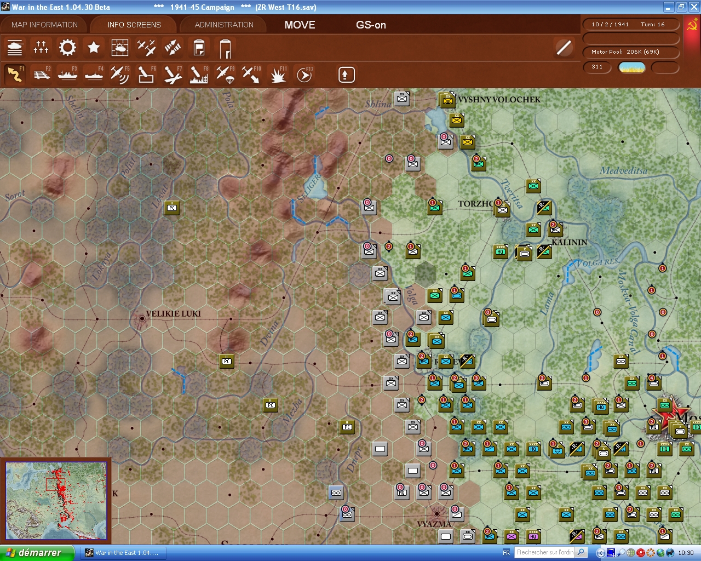Click the MOVE mode label
701x561 pixels.
click(300, 25)
